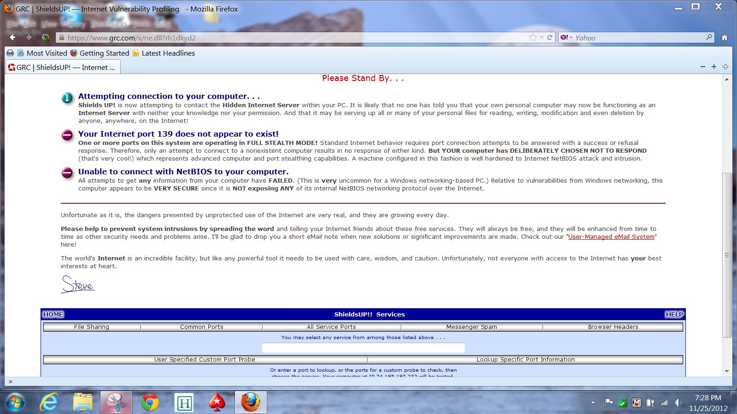Click the Firefox taskbar button

point(251,403)
